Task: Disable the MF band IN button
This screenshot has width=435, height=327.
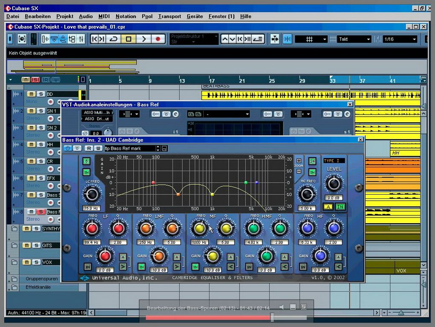Action: tap(195, 267)
